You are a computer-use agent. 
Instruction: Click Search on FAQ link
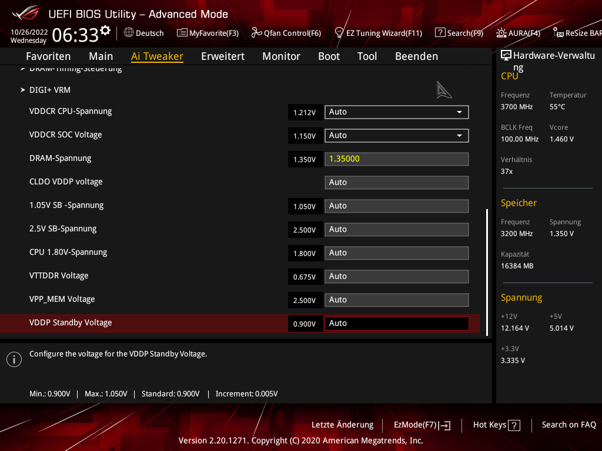click(x=569, y=425)
